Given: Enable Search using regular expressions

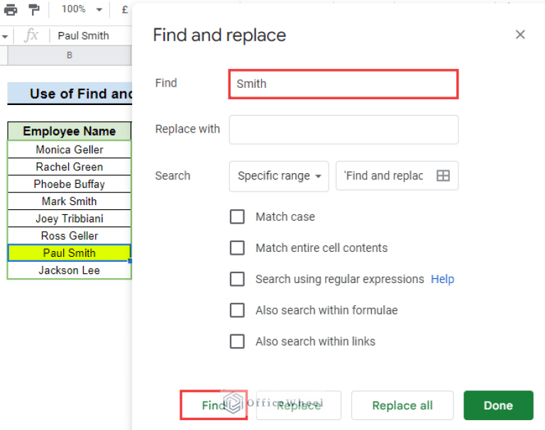Looking at the screenshot, I should [x=237, y=280].
